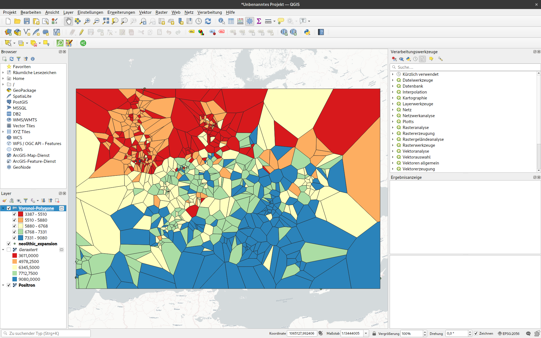Viewport: 541px width, 338px height.
Task: Toggle the Zeichnen render checkbox
Action: 476,333
